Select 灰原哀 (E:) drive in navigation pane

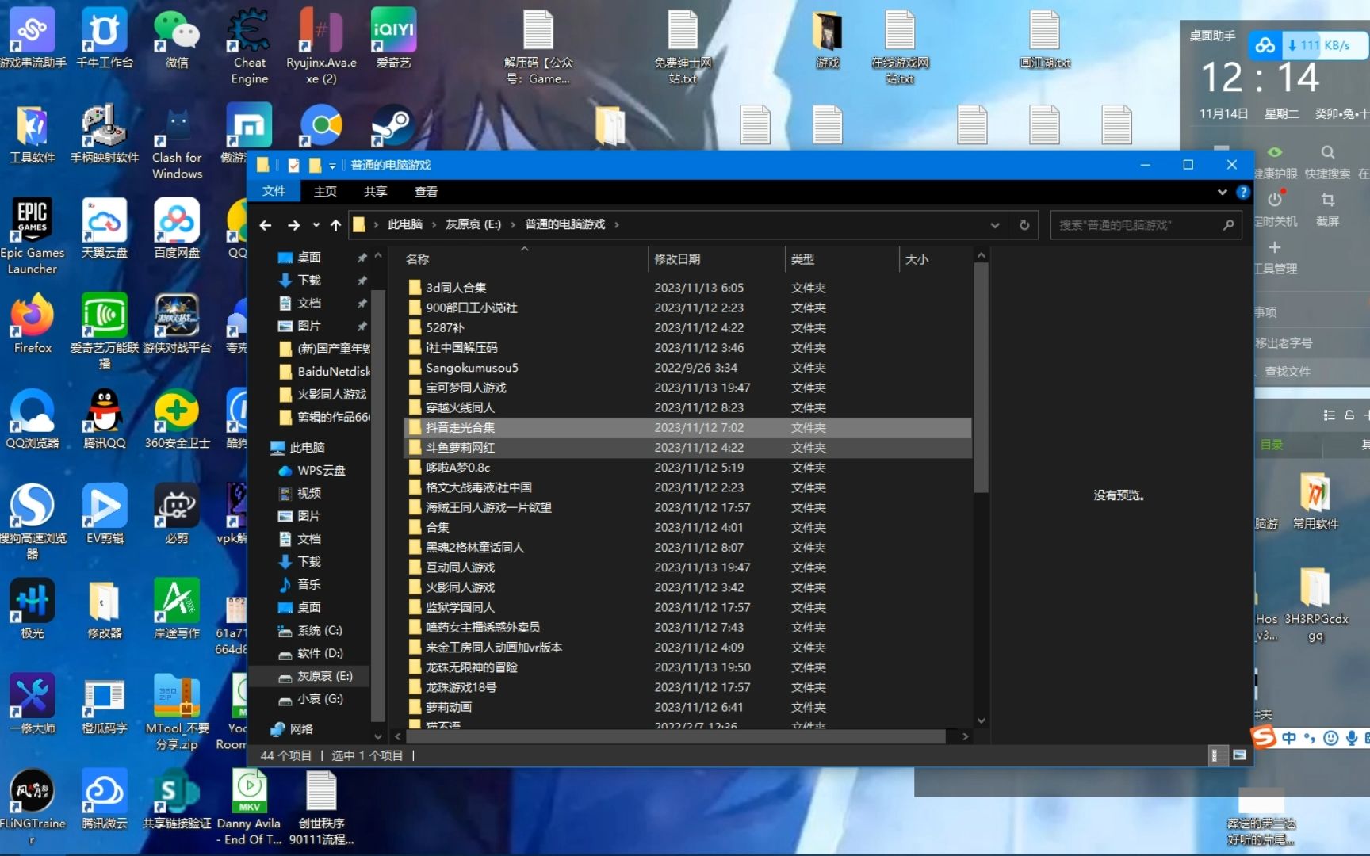(x=316, y=676)
